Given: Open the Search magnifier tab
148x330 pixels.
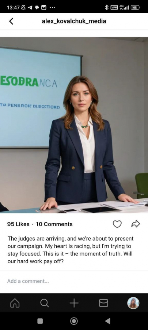Looking at the screenshot, I should pos(45,303).
